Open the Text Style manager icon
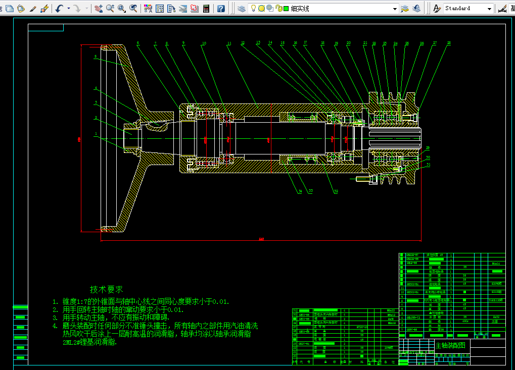This screenshot has width=515, height=370. click(437, 9)
